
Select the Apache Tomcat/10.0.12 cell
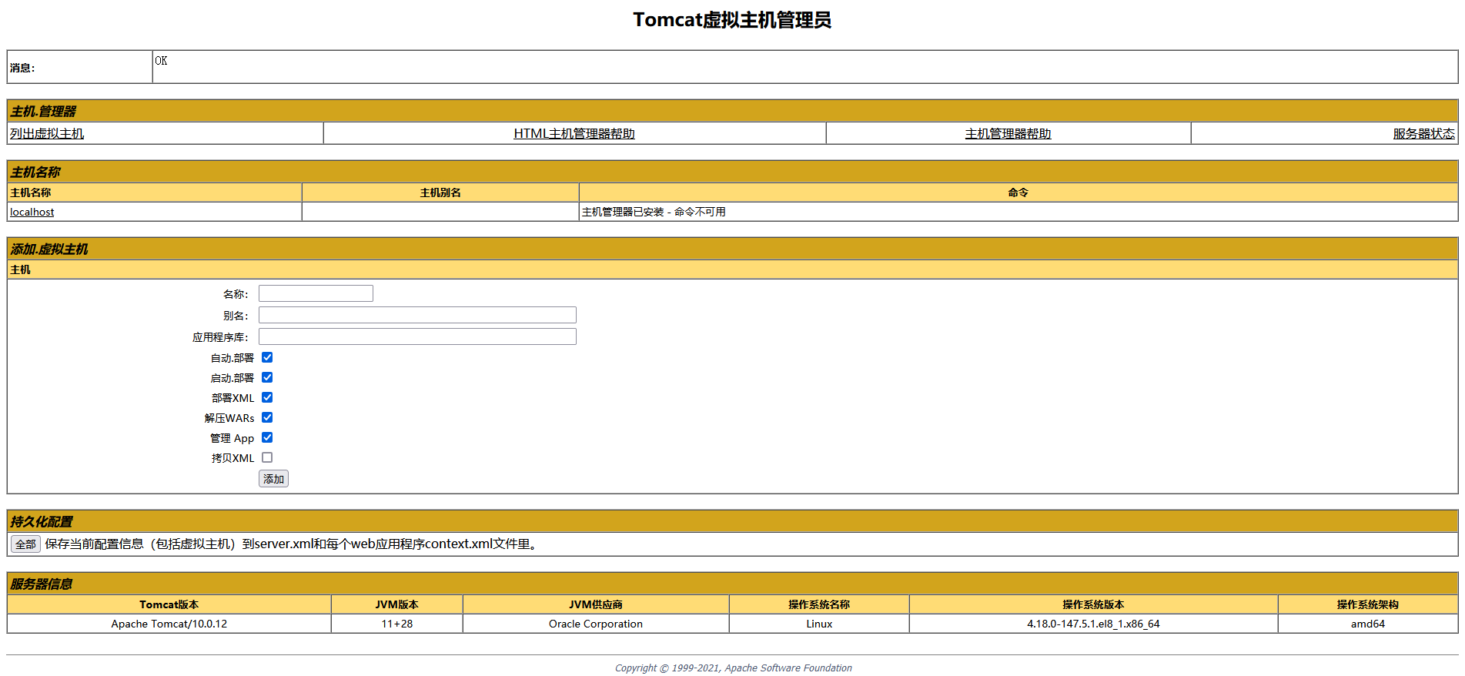click(x=169, y=624)
